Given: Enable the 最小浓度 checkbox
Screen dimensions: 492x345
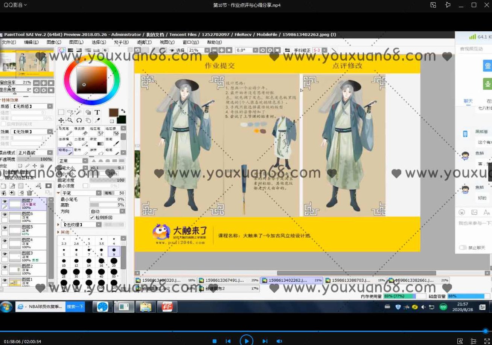Looking at the screenshot, I should click(x=86, y=186).
